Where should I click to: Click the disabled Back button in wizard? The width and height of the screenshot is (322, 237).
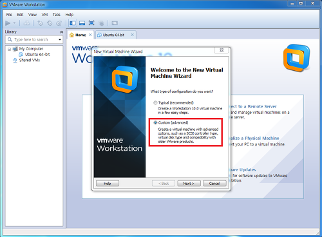click(x=164, y=184)
